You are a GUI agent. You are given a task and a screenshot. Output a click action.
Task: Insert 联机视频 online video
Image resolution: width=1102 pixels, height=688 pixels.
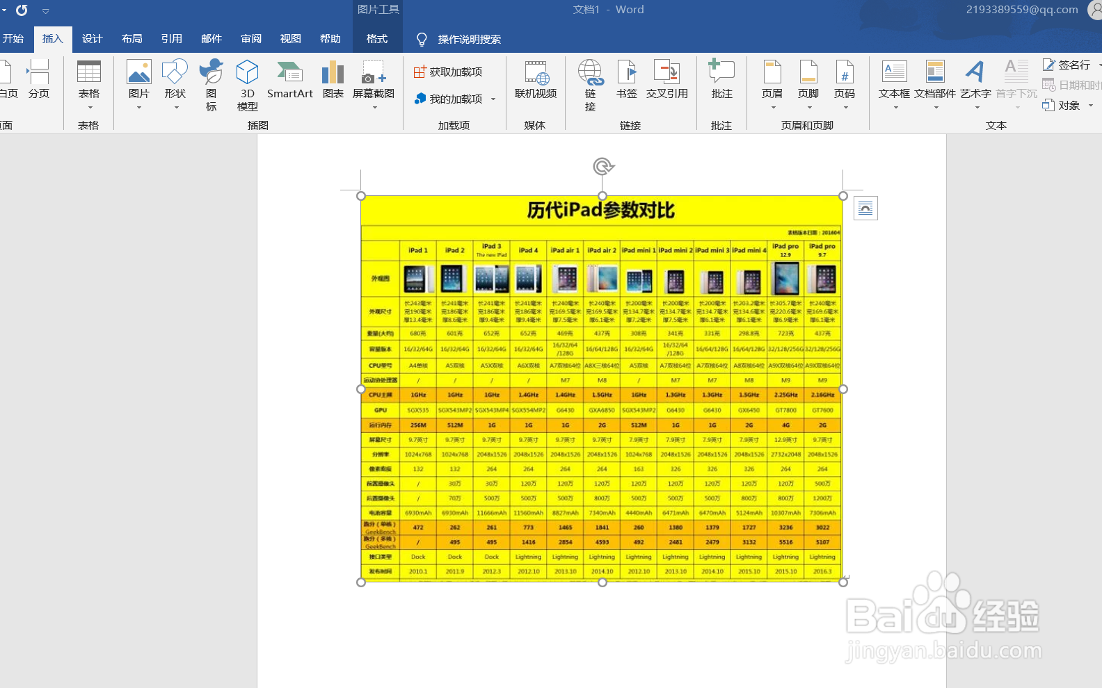point(536,79)
